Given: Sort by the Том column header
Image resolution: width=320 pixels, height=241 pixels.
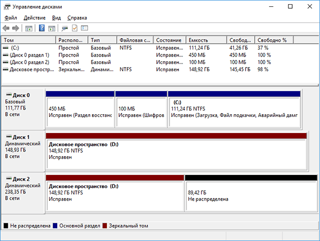Looking at the screenshot, I should 28,40.
